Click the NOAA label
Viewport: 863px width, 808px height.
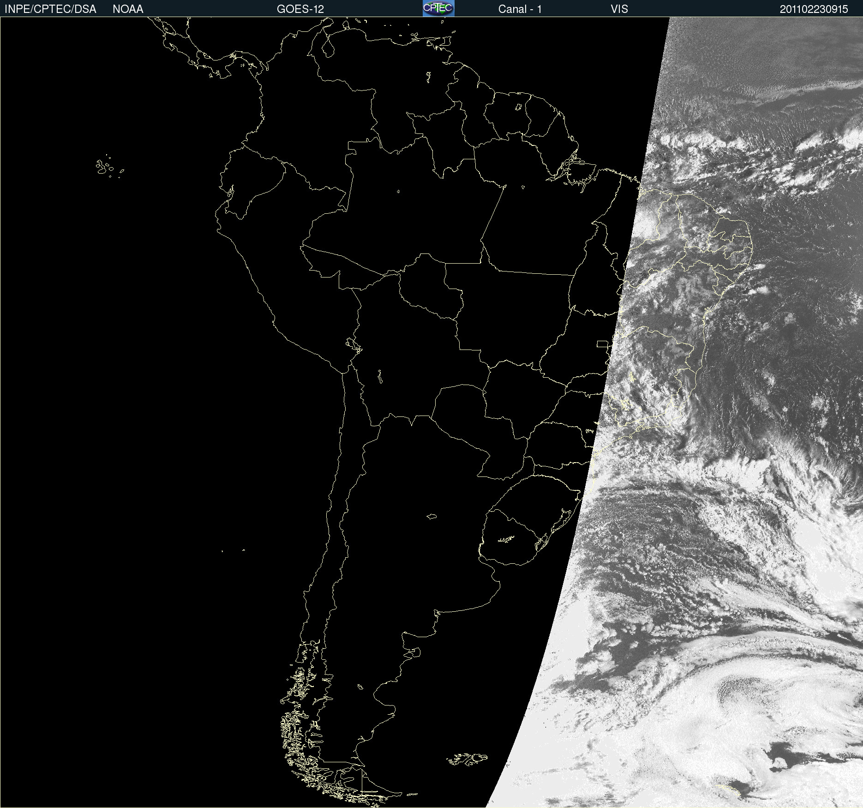click(x=128, y=9)
